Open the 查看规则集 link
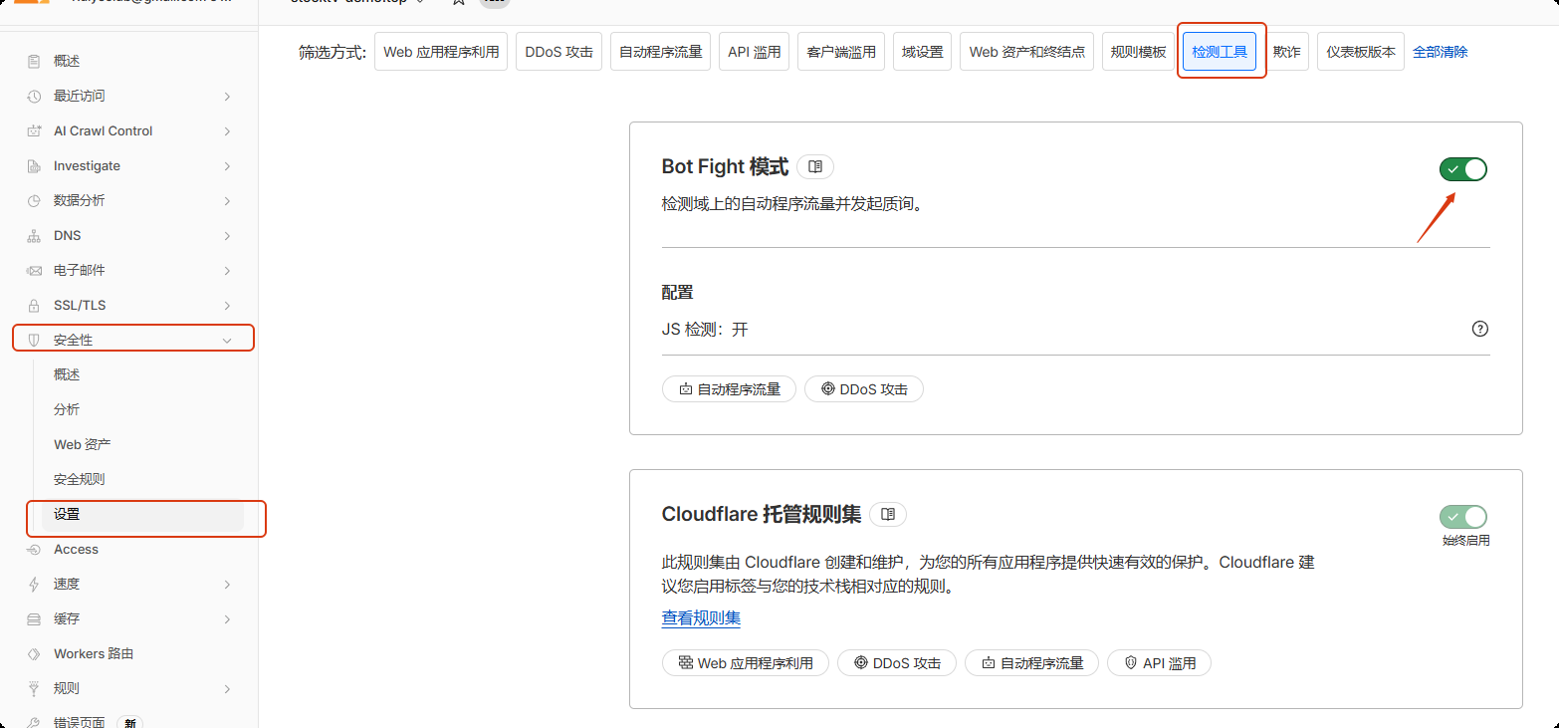The width and height of the screenshot is (1559, 728). [701, 618]
